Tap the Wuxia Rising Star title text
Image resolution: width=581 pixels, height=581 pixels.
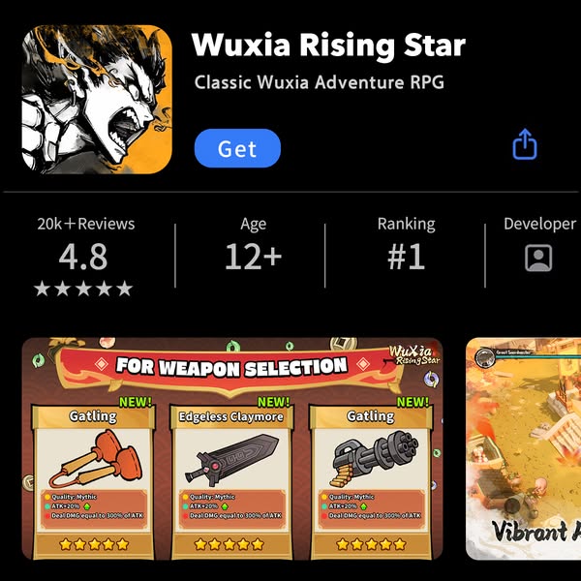coord(328,45)
